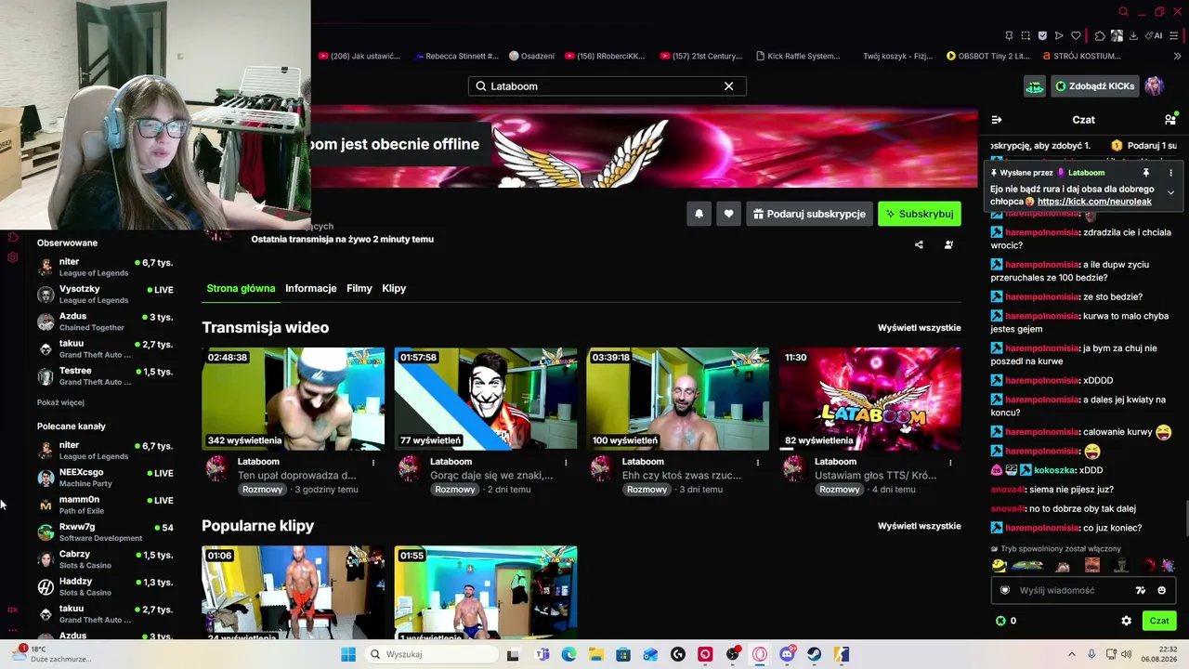Open the 11:30 LATABOOM video thumbnail
The width and height of the screenshot is (1189, 669).
[870, 399]
